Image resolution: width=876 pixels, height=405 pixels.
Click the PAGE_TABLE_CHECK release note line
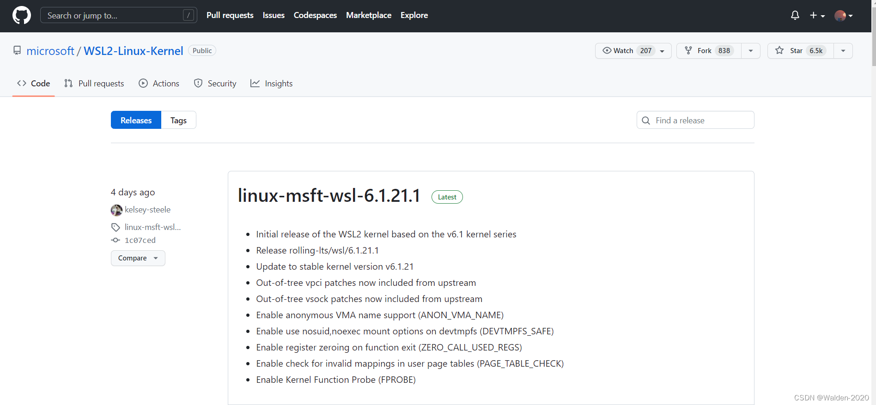pos(410,363)
